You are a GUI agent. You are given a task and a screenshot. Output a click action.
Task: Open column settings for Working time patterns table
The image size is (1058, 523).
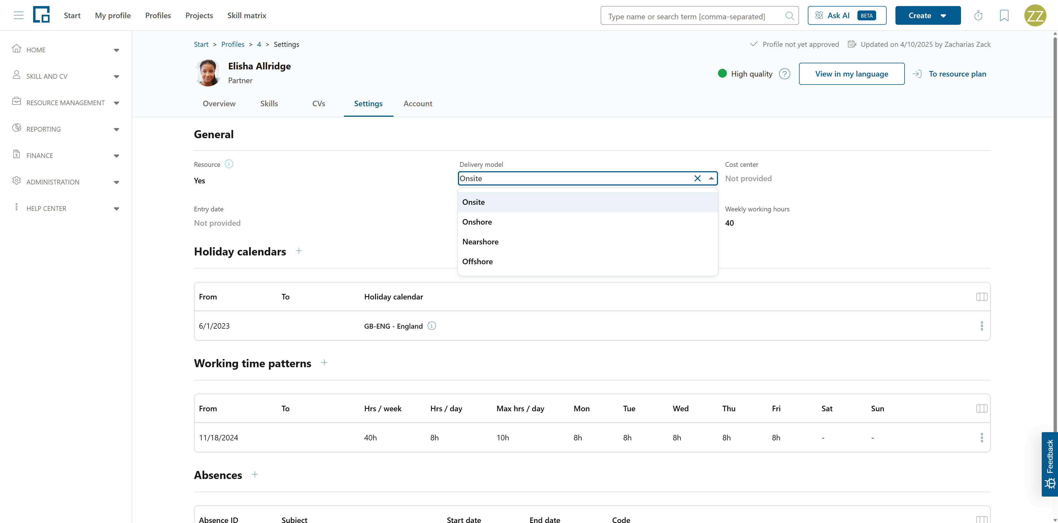(982, 408)
